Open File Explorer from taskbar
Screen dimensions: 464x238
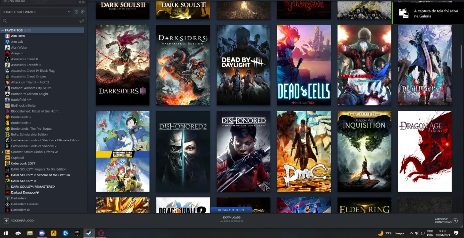point(30,233)
